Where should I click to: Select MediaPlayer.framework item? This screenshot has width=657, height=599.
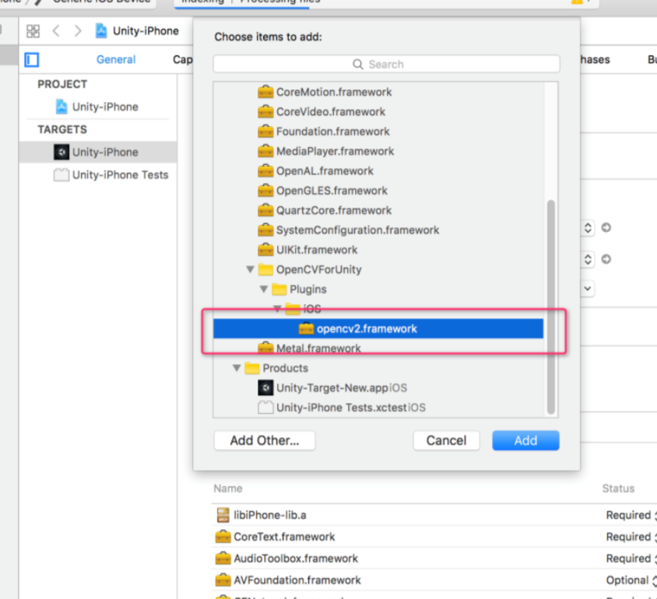(335, 151)
